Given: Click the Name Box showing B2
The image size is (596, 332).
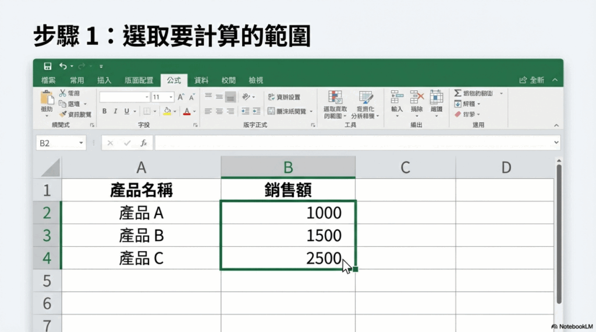Looking at the screenshot, I should (x=61, y=143).
